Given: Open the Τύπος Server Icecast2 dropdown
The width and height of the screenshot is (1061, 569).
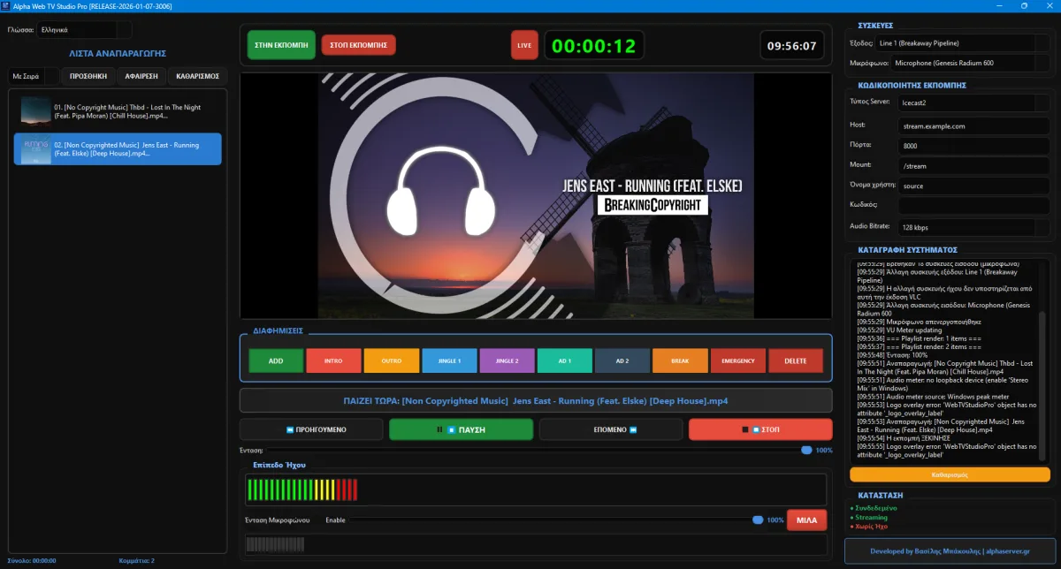Looking at the screenshot, I should pyautogui.click(x=974, y=103).
